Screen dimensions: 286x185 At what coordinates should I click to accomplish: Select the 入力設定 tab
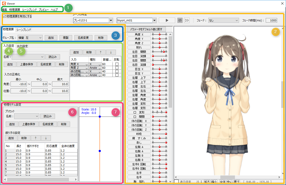[9, 46]
